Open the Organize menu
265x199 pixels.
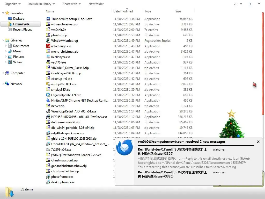coord(12,4)
